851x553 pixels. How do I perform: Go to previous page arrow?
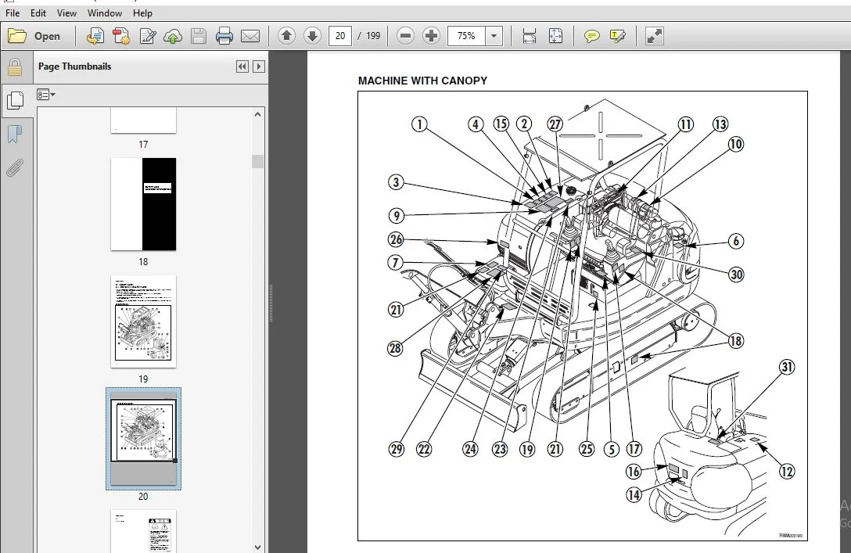286,36
